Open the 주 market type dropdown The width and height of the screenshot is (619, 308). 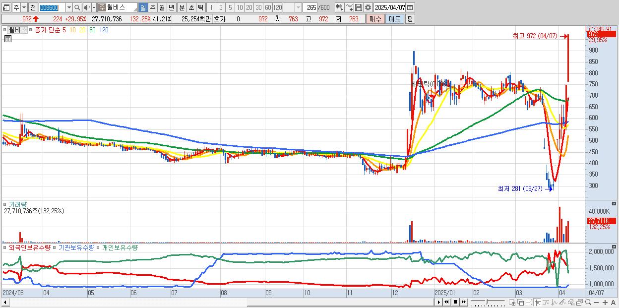24,7
